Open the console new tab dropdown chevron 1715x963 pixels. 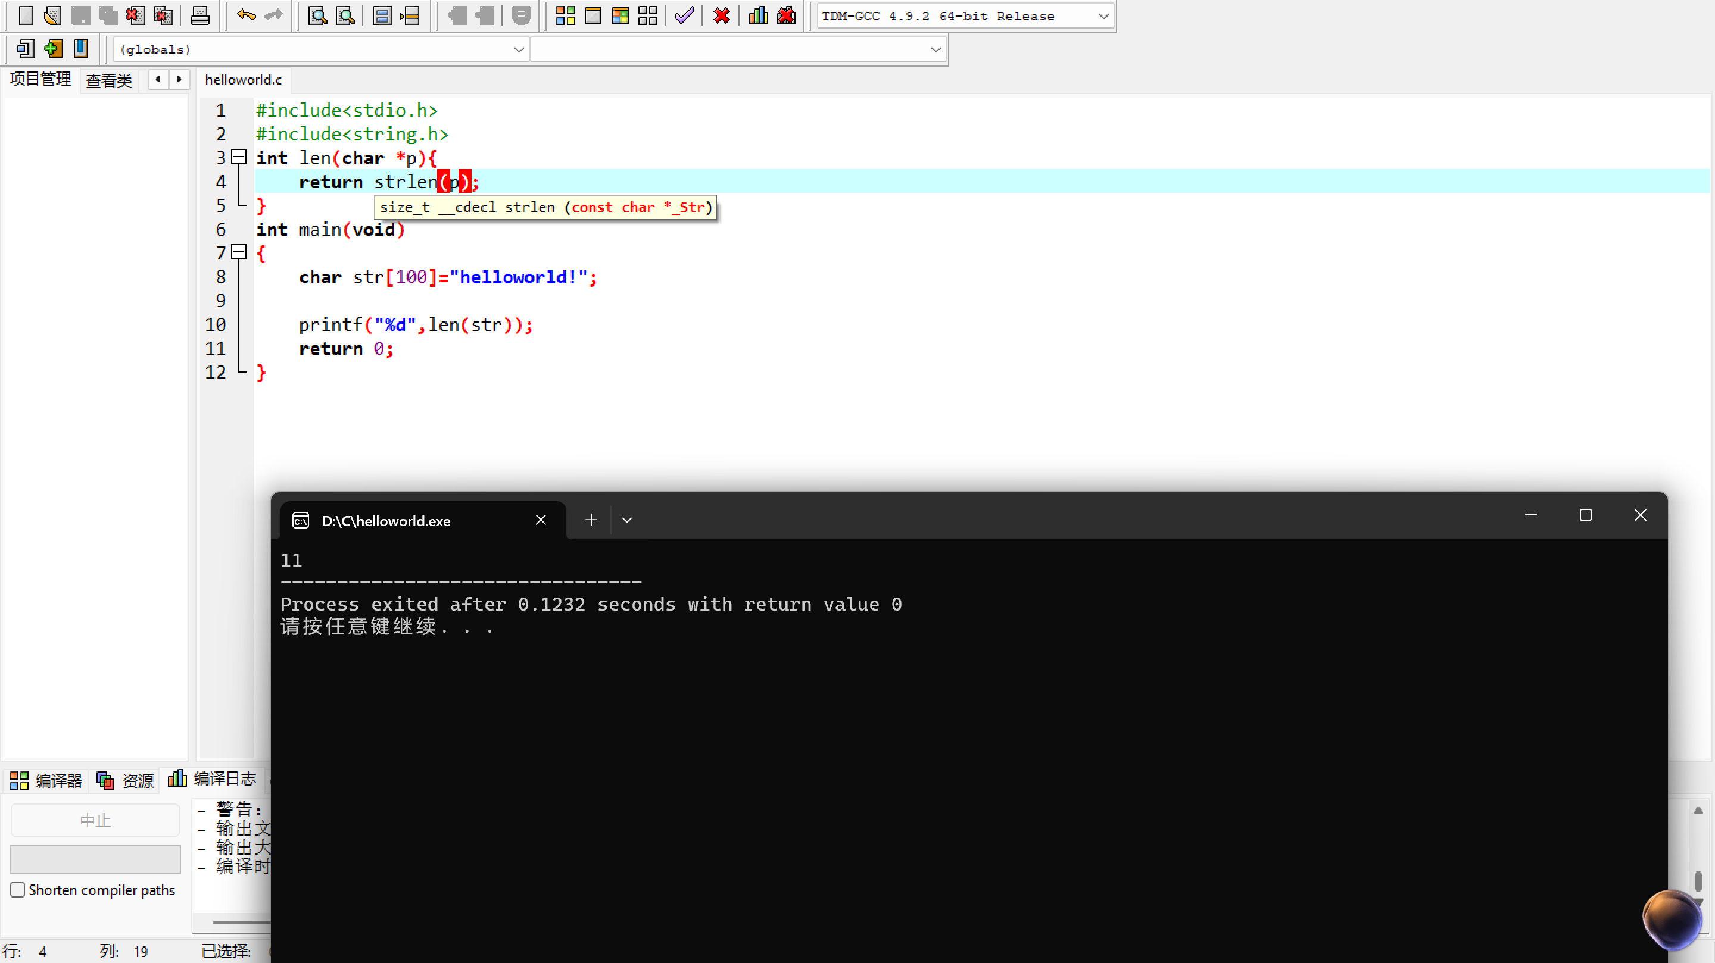[626, 520]
